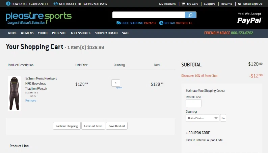Click the PayPal logo
The image size is (268, 153).
(249, 20)
